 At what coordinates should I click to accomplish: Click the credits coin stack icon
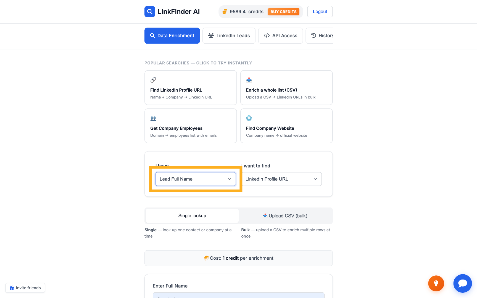tap(225, 12)
